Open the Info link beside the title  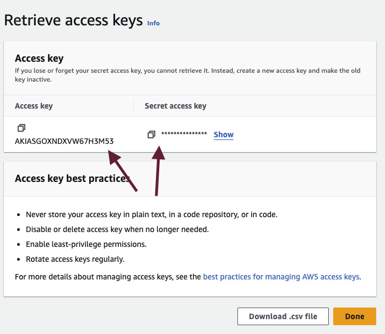(153, 23)
